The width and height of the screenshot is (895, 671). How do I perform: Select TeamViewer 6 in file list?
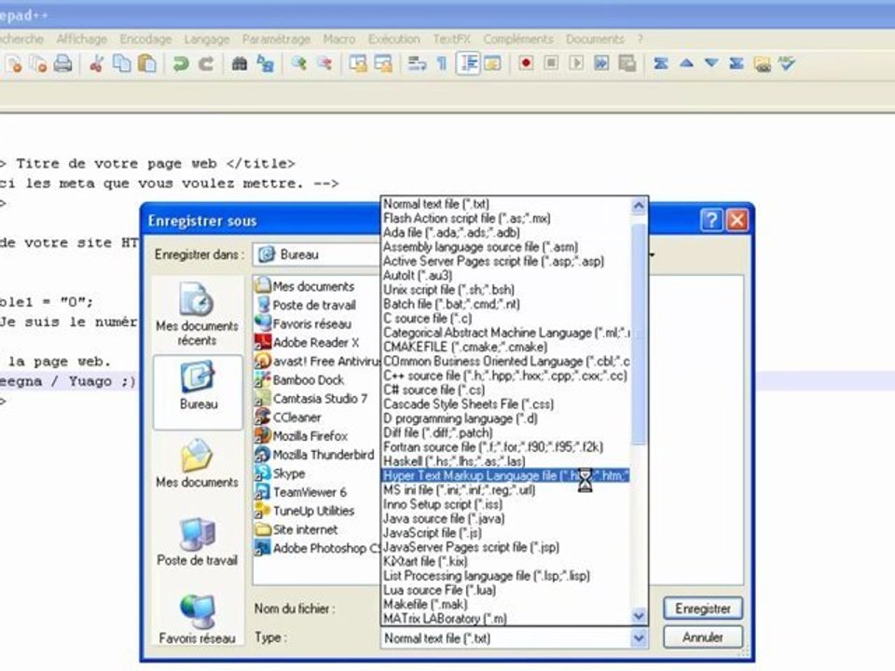coord(301,492)
